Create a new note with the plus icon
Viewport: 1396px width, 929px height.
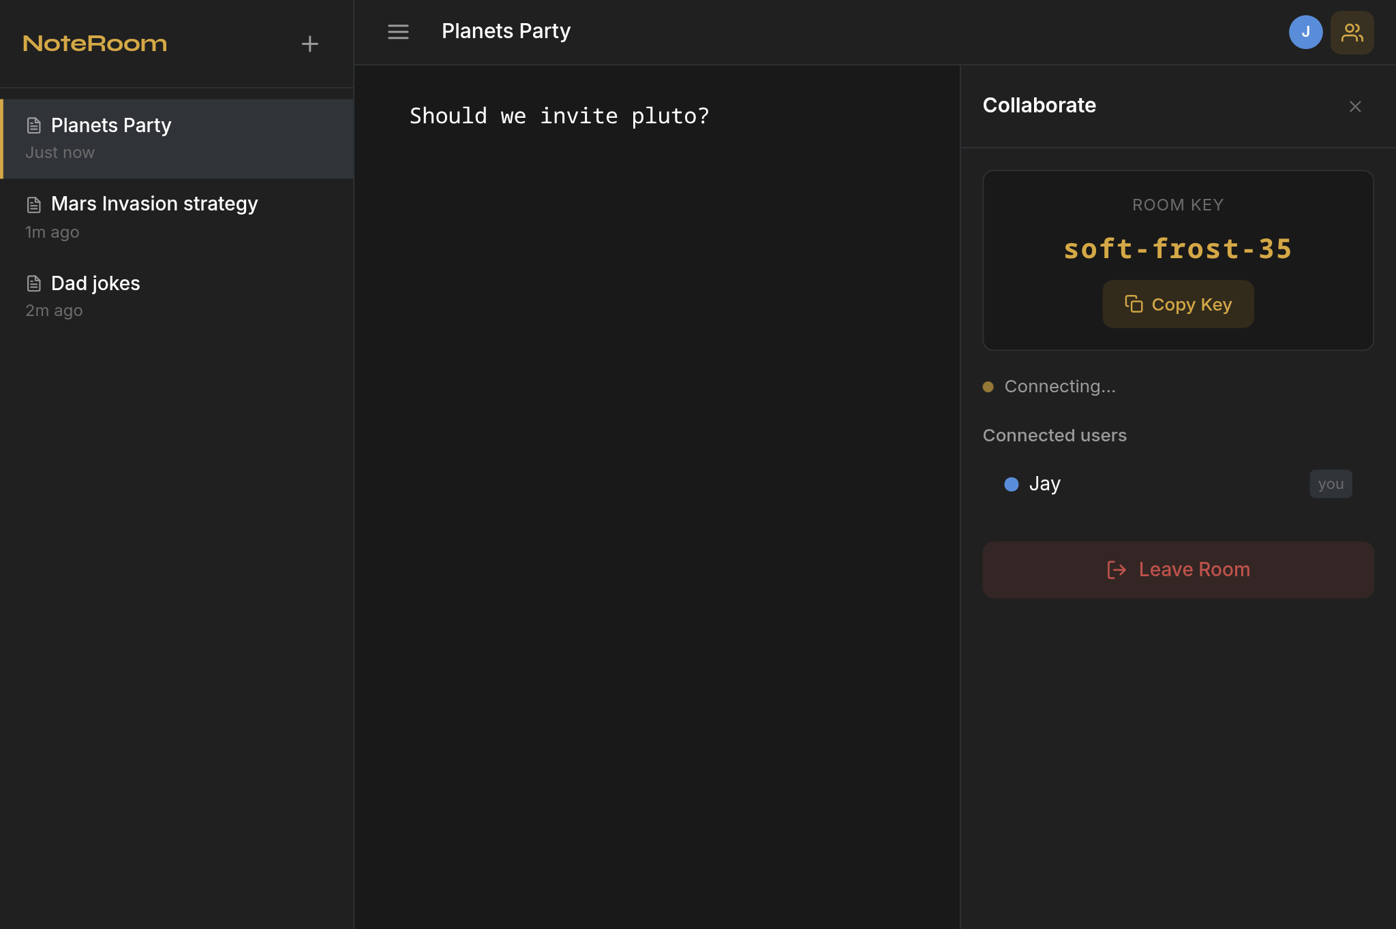tap(309, 44)
